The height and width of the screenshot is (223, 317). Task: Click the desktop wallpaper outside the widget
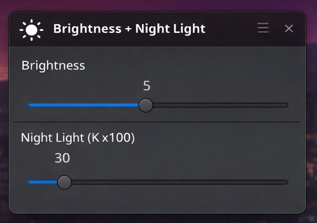[312, 114]
